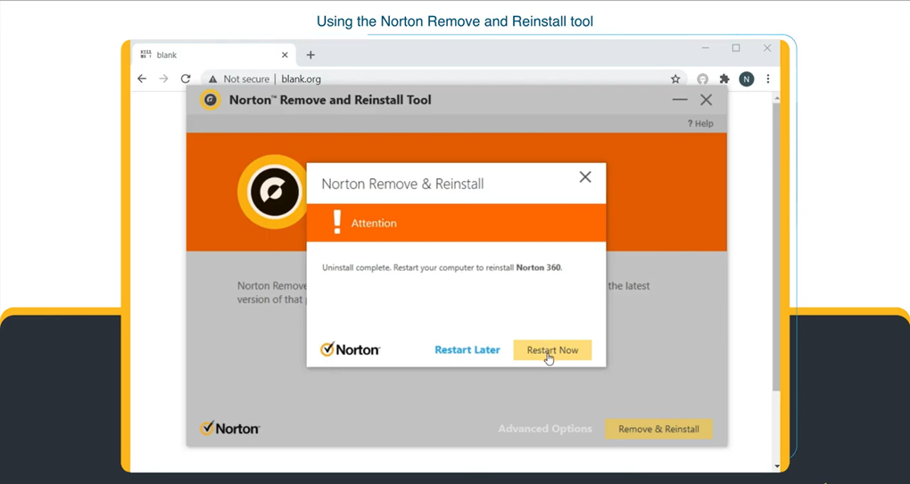Screen dimensions: 910x484
Task: Click the Not secure warning icon
Action: [213, 78]
